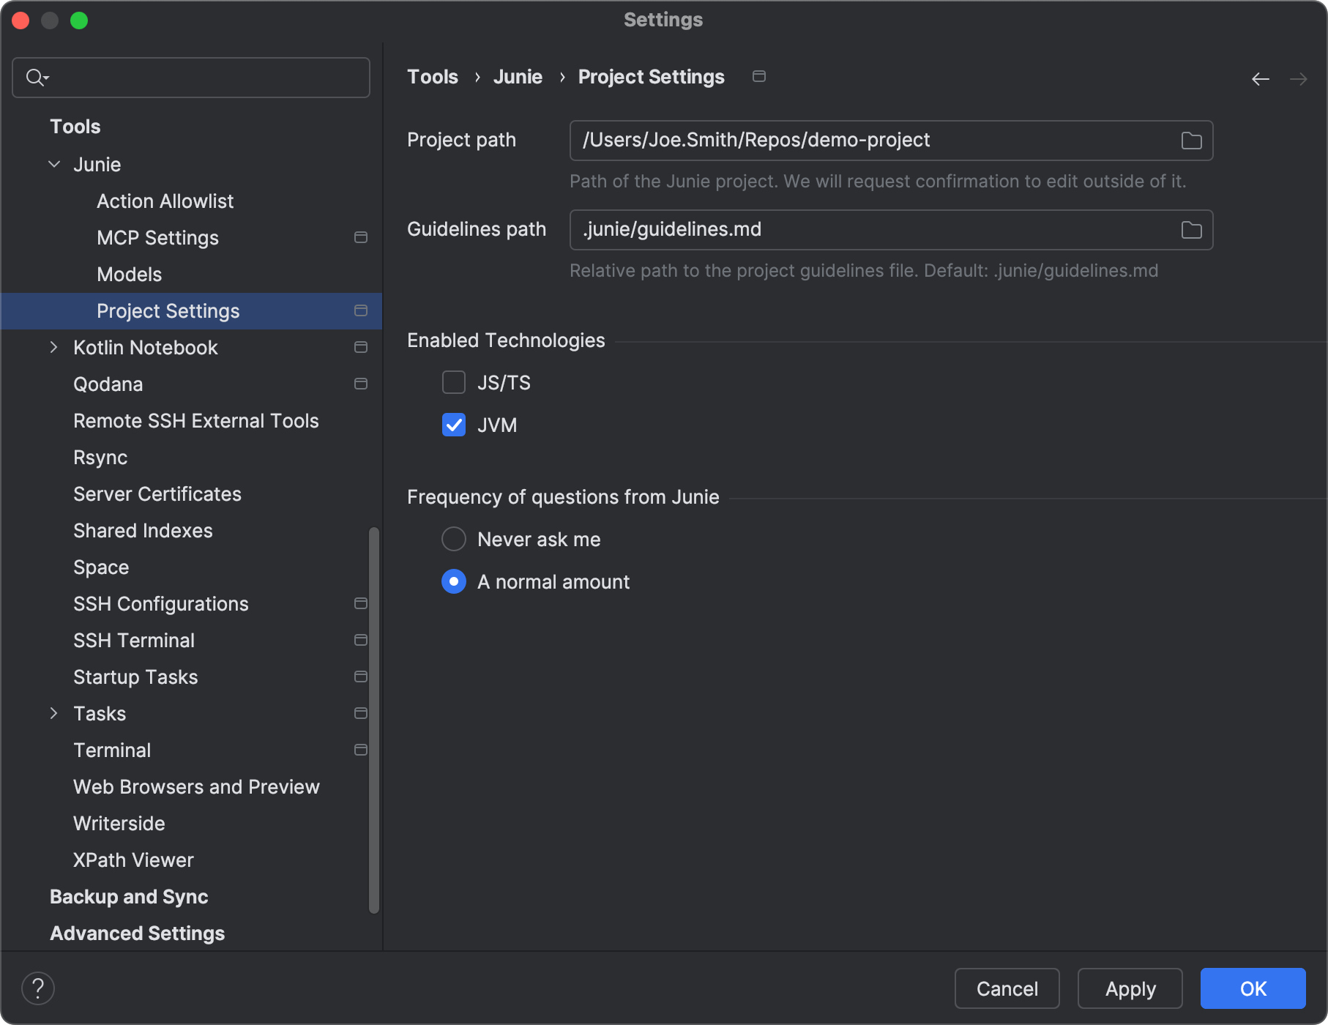Navigate back in settings history

(x=1260, y=78)
